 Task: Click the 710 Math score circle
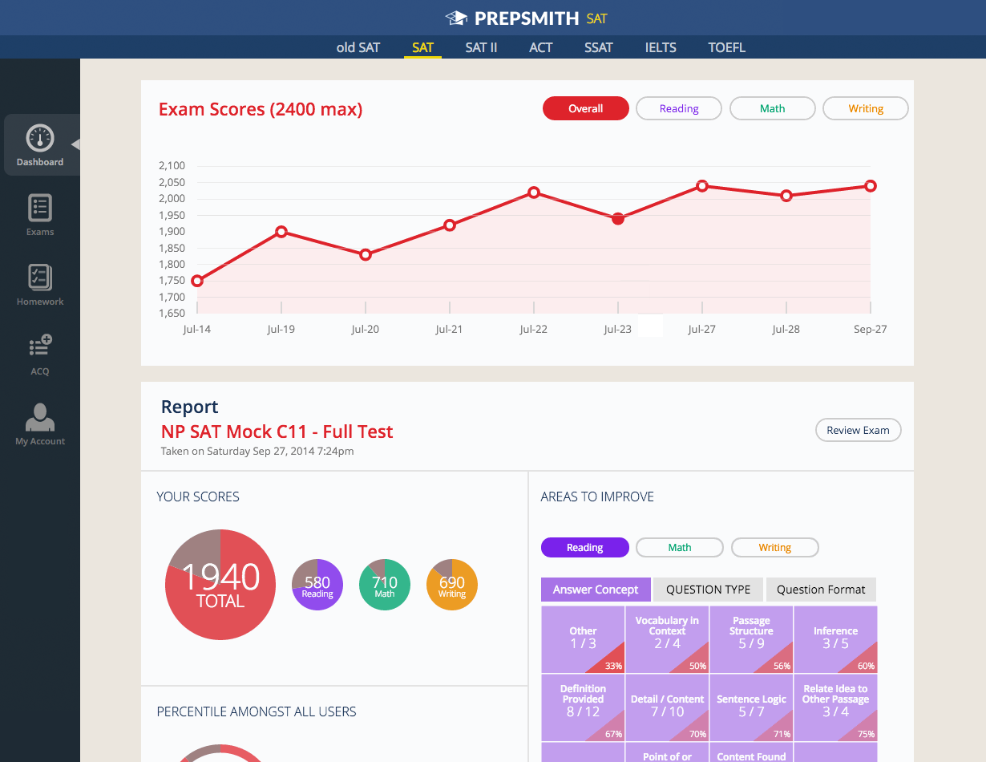pos(385,585)
